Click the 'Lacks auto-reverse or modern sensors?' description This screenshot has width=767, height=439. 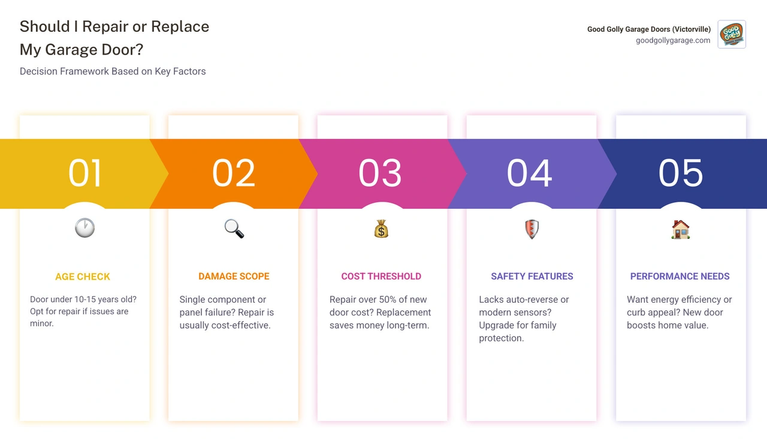524,318
